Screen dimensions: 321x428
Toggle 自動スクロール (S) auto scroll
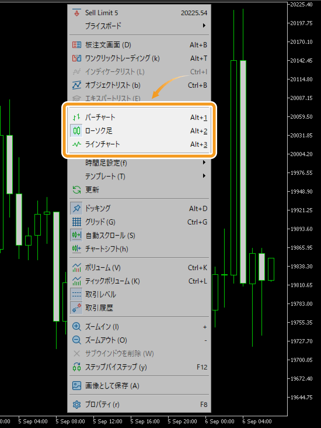click(x=139, y=235)
